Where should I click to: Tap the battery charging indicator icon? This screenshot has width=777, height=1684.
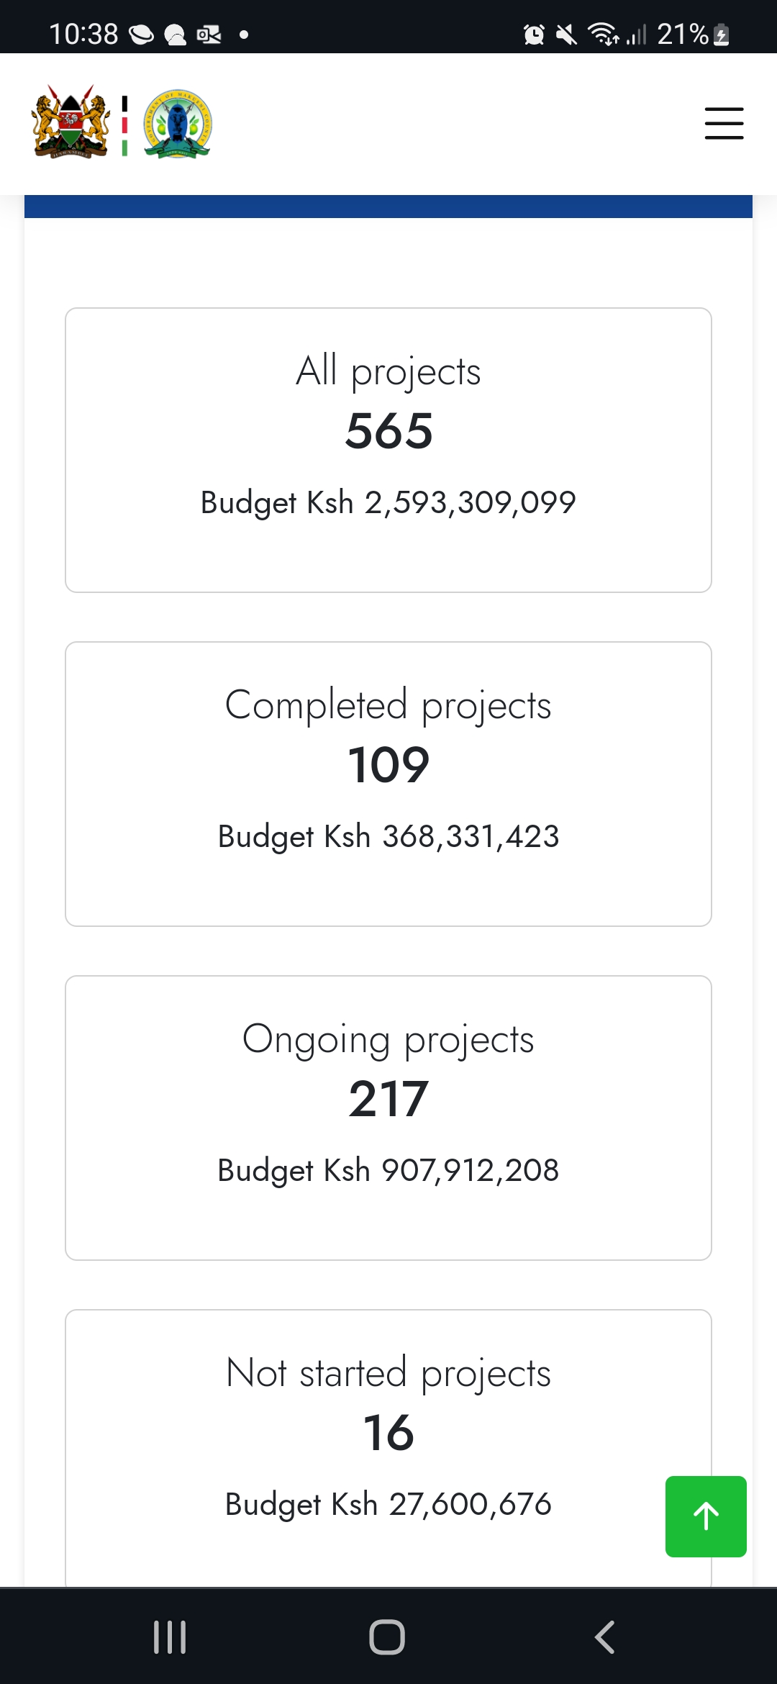(x=722, y=35)
